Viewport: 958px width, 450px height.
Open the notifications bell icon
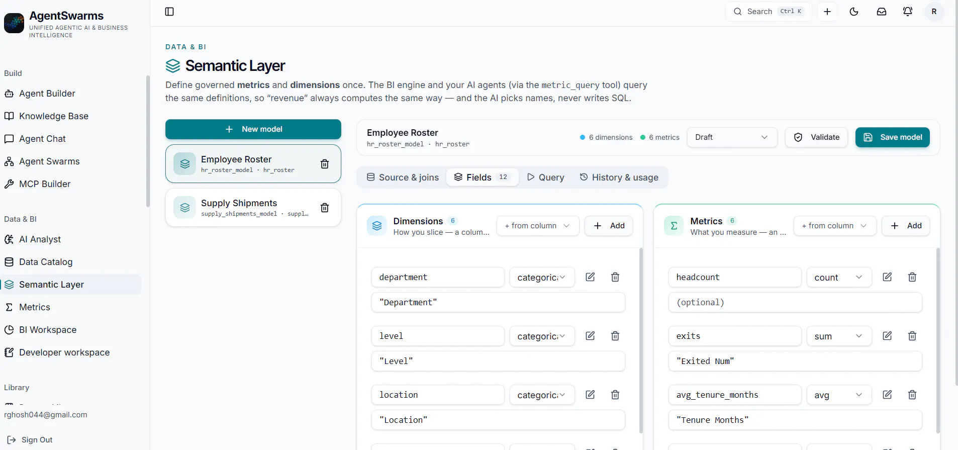pos(908,12)
